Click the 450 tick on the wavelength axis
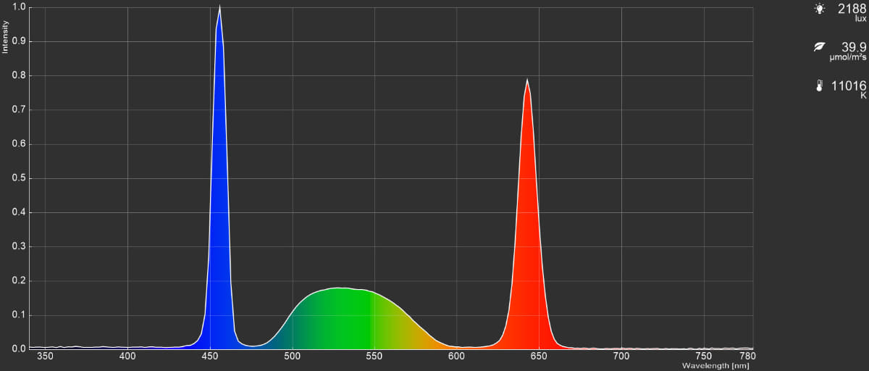Image resolution: width=869 pixels, height=371 pixels. coord(210,356)
